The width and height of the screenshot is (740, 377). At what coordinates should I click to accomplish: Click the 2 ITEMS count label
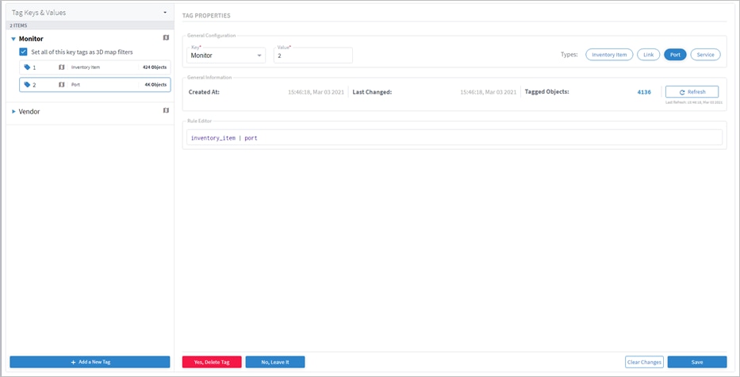pos(18,25)
